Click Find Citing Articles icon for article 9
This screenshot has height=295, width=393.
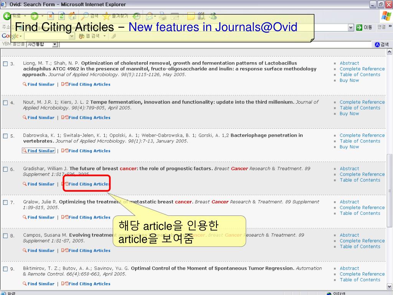click(64, 284)
